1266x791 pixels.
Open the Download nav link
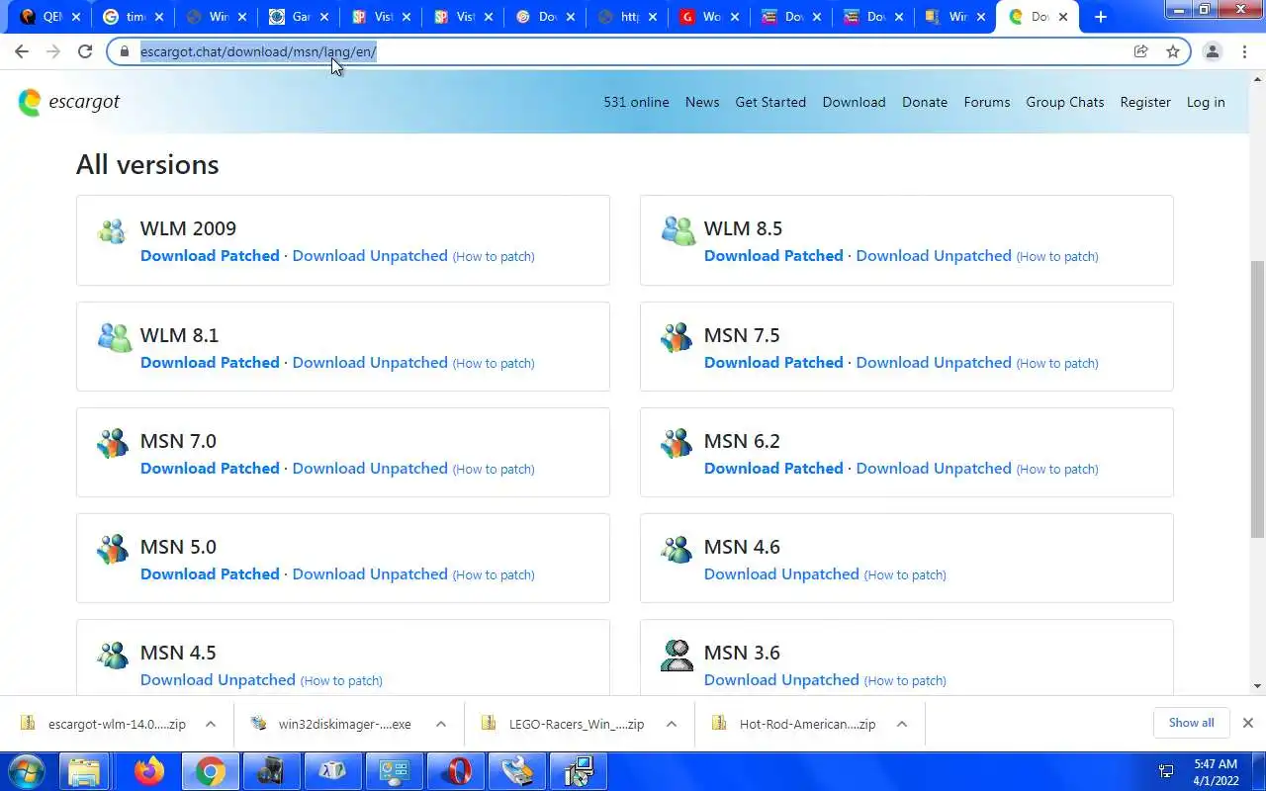tap(854, 102)
